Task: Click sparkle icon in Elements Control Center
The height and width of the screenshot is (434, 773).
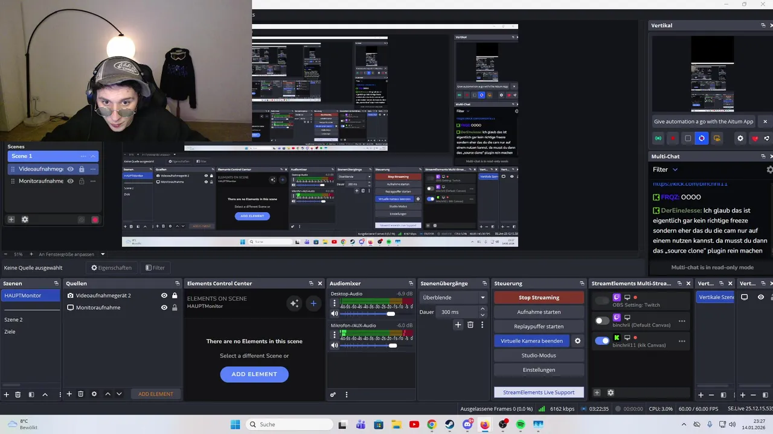Action: (294, 303)
